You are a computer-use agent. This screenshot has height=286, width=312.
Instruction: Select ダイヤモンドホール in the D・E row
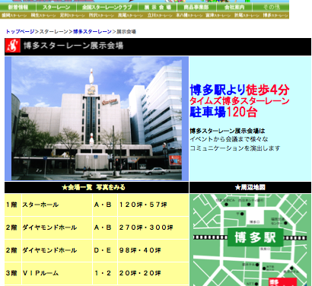(57, 250)
